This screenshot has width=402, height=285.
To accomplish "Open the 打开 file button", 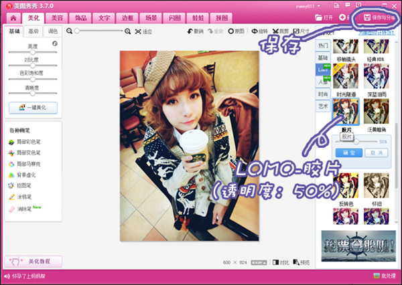I will pos(324,17).
